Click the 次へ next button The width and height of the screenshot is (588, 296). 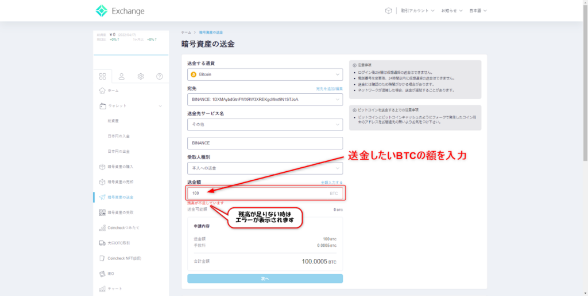tap(265, 278)
